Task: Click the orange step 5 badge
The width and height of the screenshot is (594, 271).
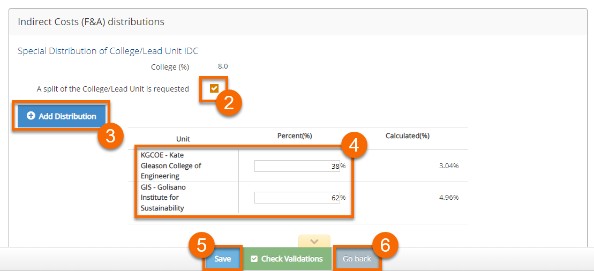Action: tap(201, 245)
